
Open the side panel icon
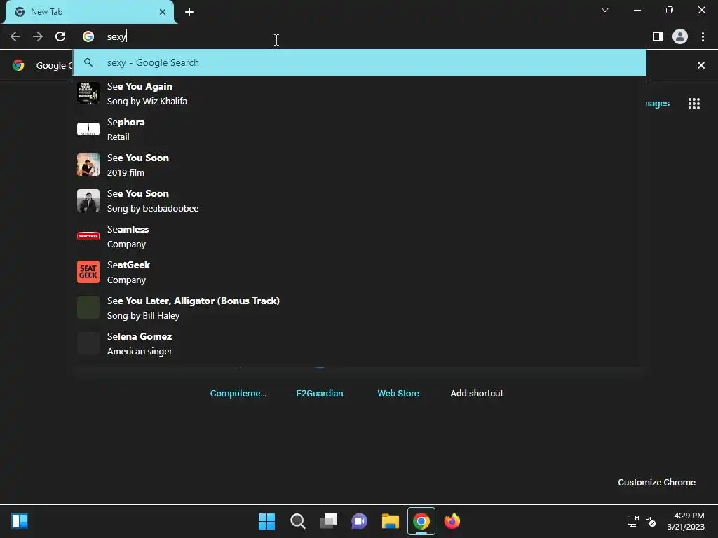[658, 36]
